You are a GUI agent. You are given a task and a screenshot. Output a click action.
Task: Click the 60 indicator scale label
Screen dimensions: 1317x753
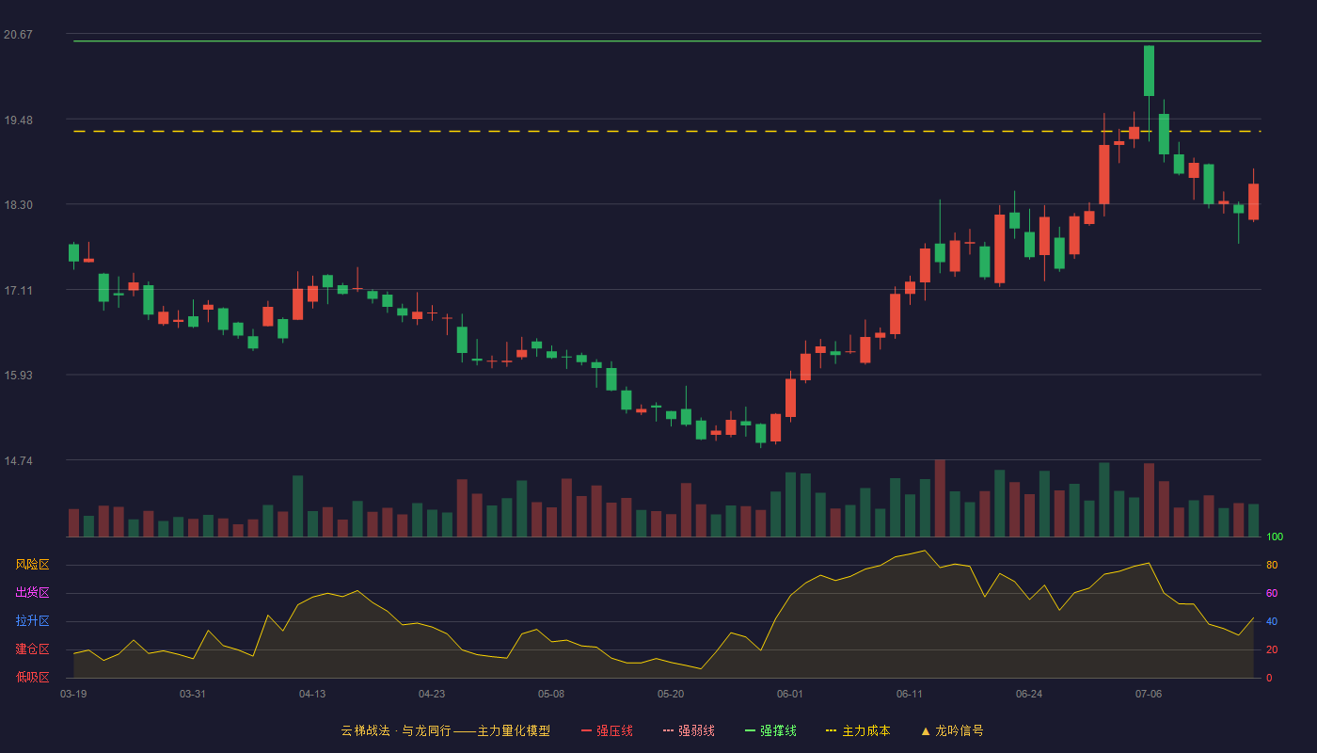[x=1272, y=593]
